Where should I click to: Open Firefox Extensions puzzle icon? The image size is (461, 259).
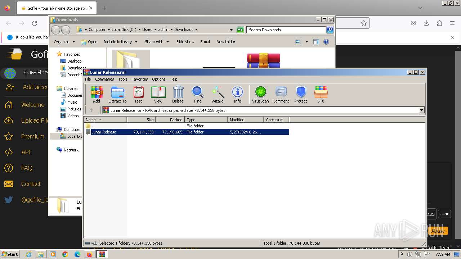439,23
